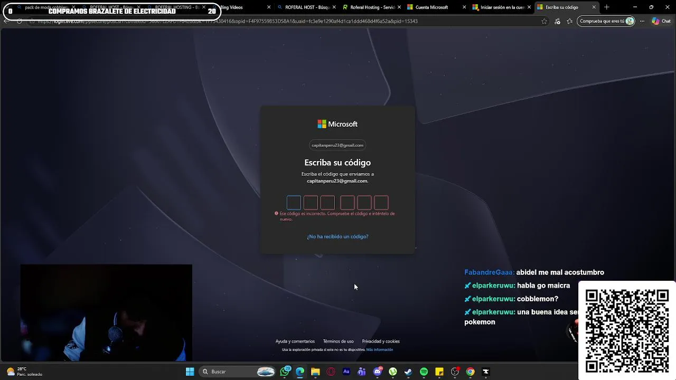Click the Microsoft logo in dialog

[337, 124]
